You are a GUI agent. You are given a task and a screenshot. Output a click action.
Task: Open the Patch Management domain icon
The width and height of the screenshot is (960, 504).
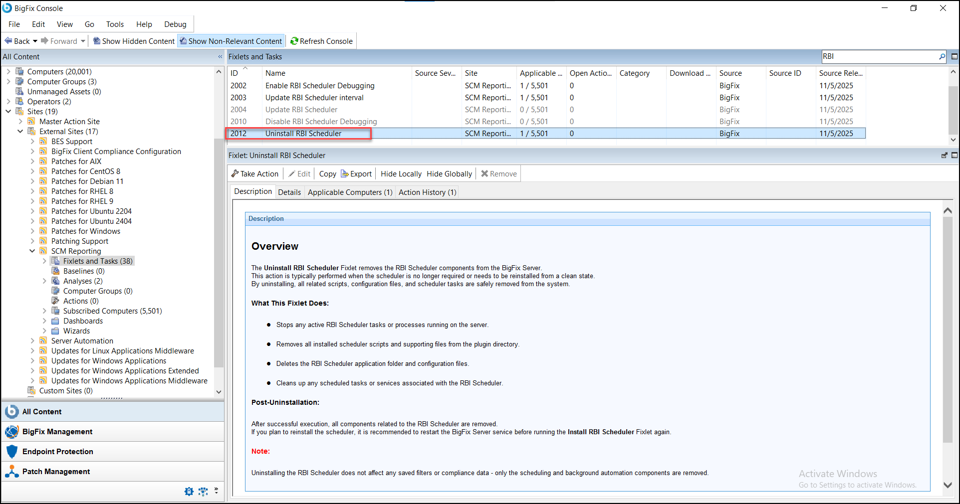click(x=11, y=471)
